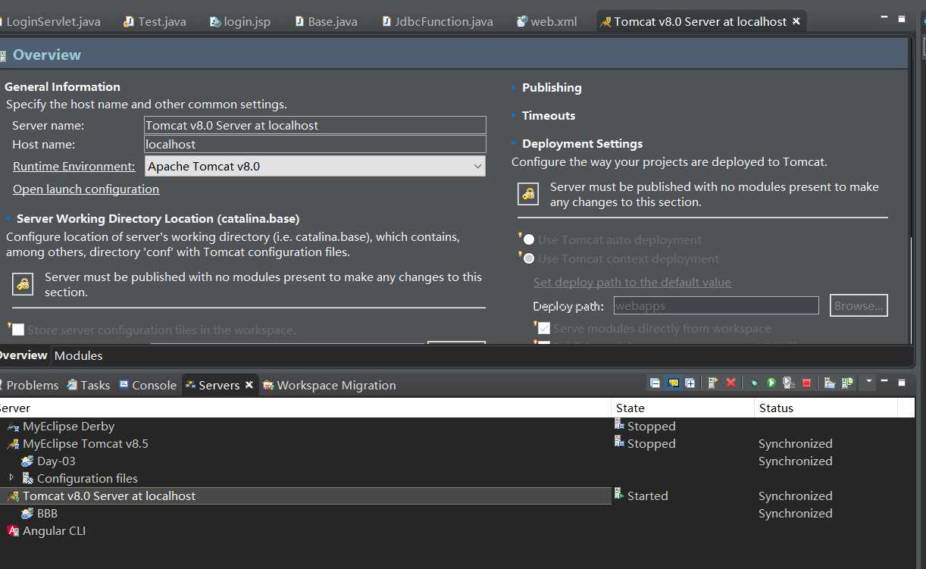
Task: Open Base.java editor tab
Action: point(327,21)
